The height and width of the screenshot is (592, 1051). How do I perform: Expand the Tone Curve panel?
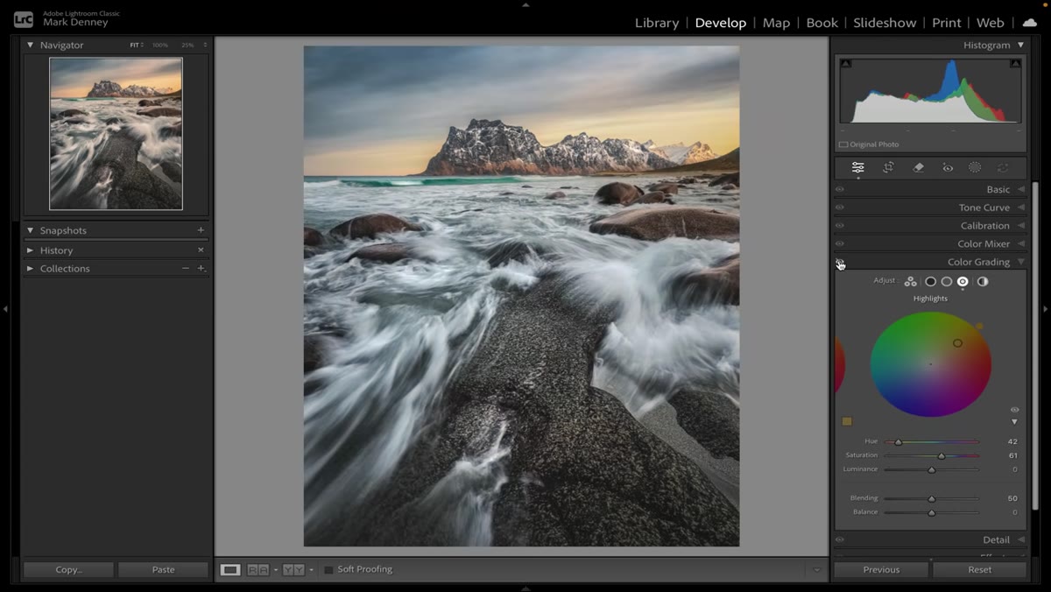coord(1020,208)
